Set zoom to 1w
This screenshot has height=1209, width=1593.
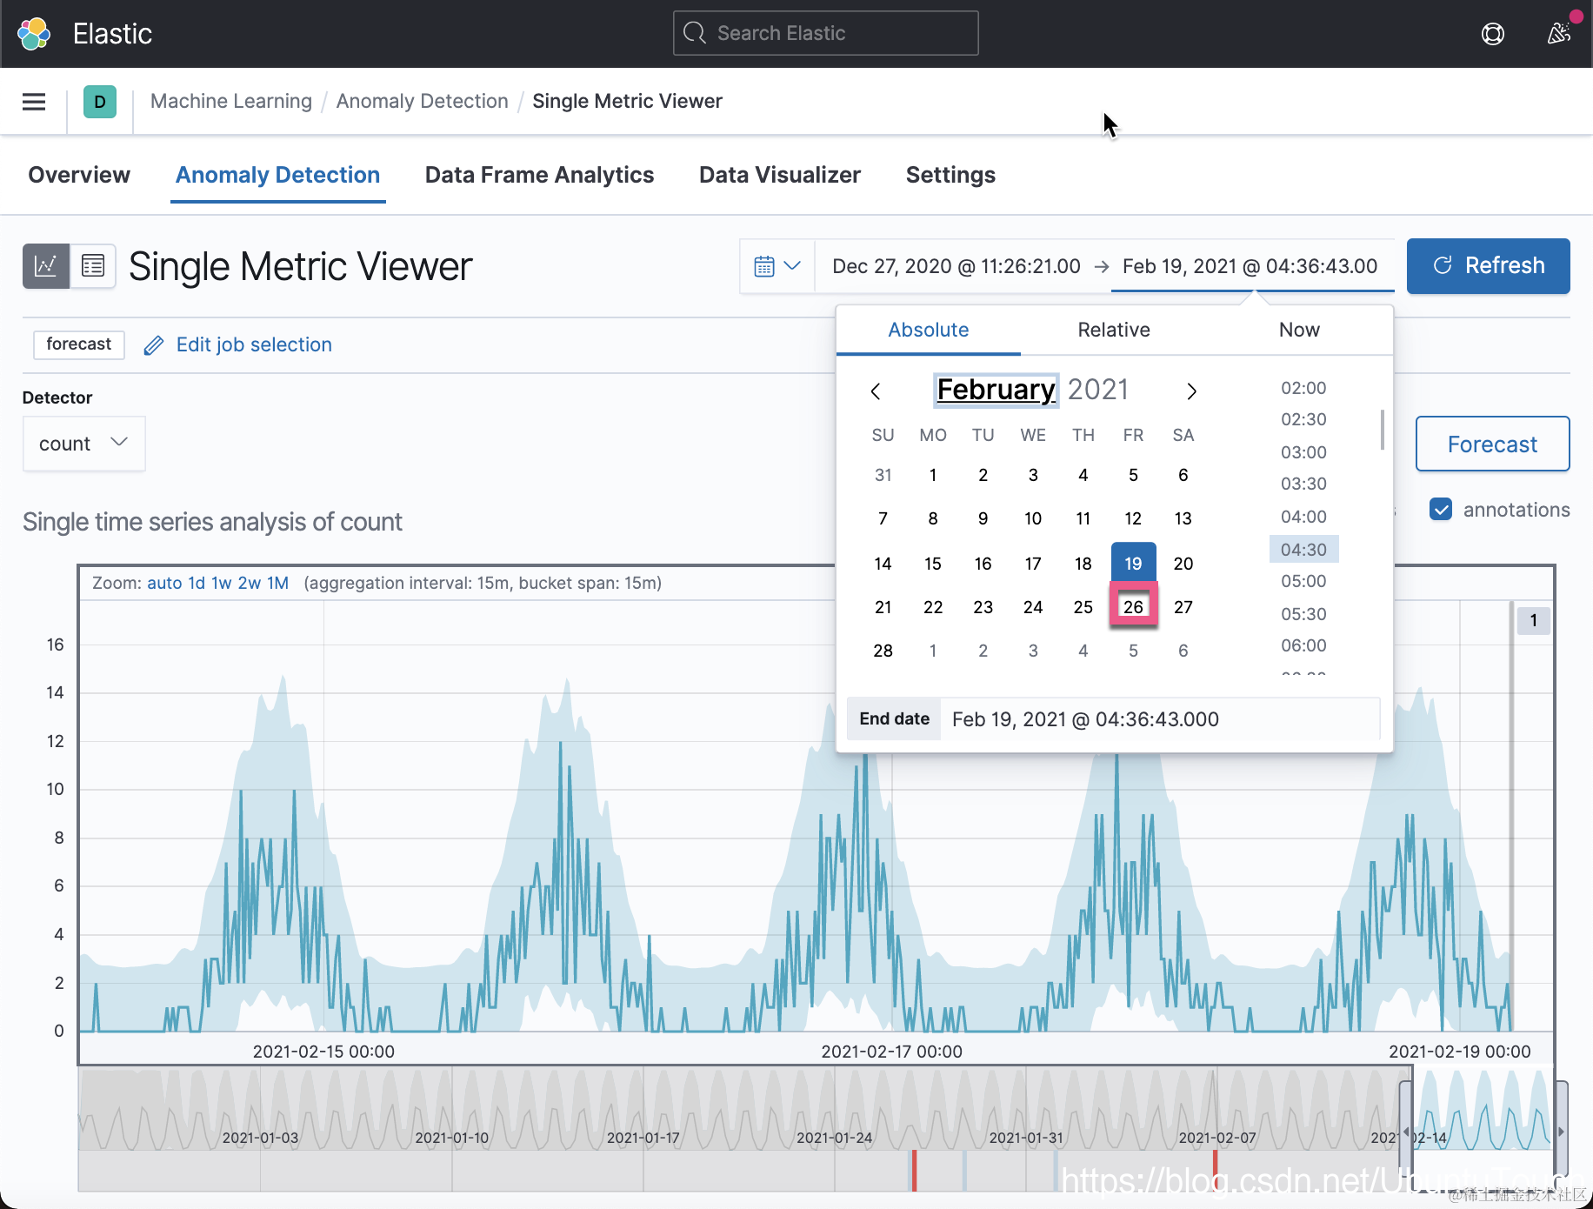[222, 583]
